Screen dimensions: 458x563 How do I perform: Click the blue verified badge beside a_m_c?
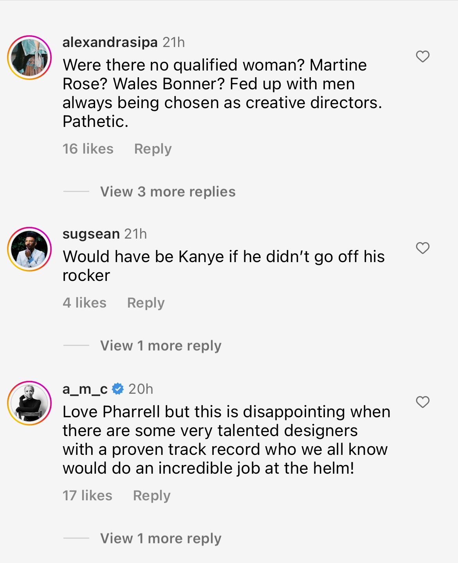118,389
